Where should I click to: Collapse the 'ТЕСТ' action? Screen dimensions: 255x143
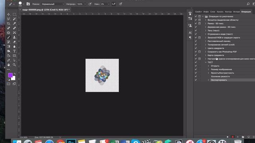(206, 62)
